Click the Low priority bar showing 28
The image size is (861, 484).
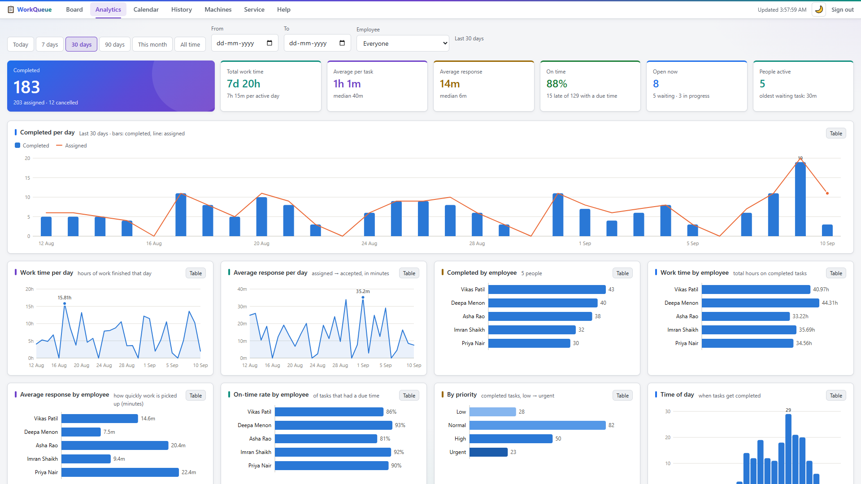coord(493,412)
